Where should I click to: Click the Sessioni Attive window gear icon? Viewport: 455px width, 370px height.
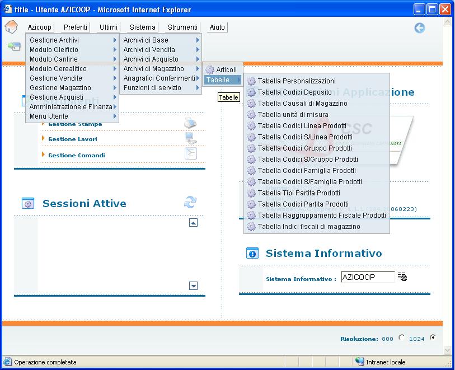(x=28, y=203)
